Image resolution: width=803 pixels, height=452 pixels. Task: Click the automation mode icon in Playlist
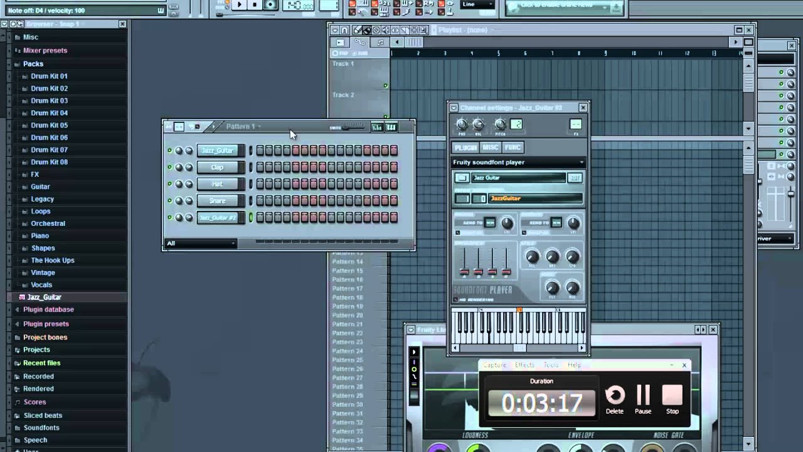(359, 42)
